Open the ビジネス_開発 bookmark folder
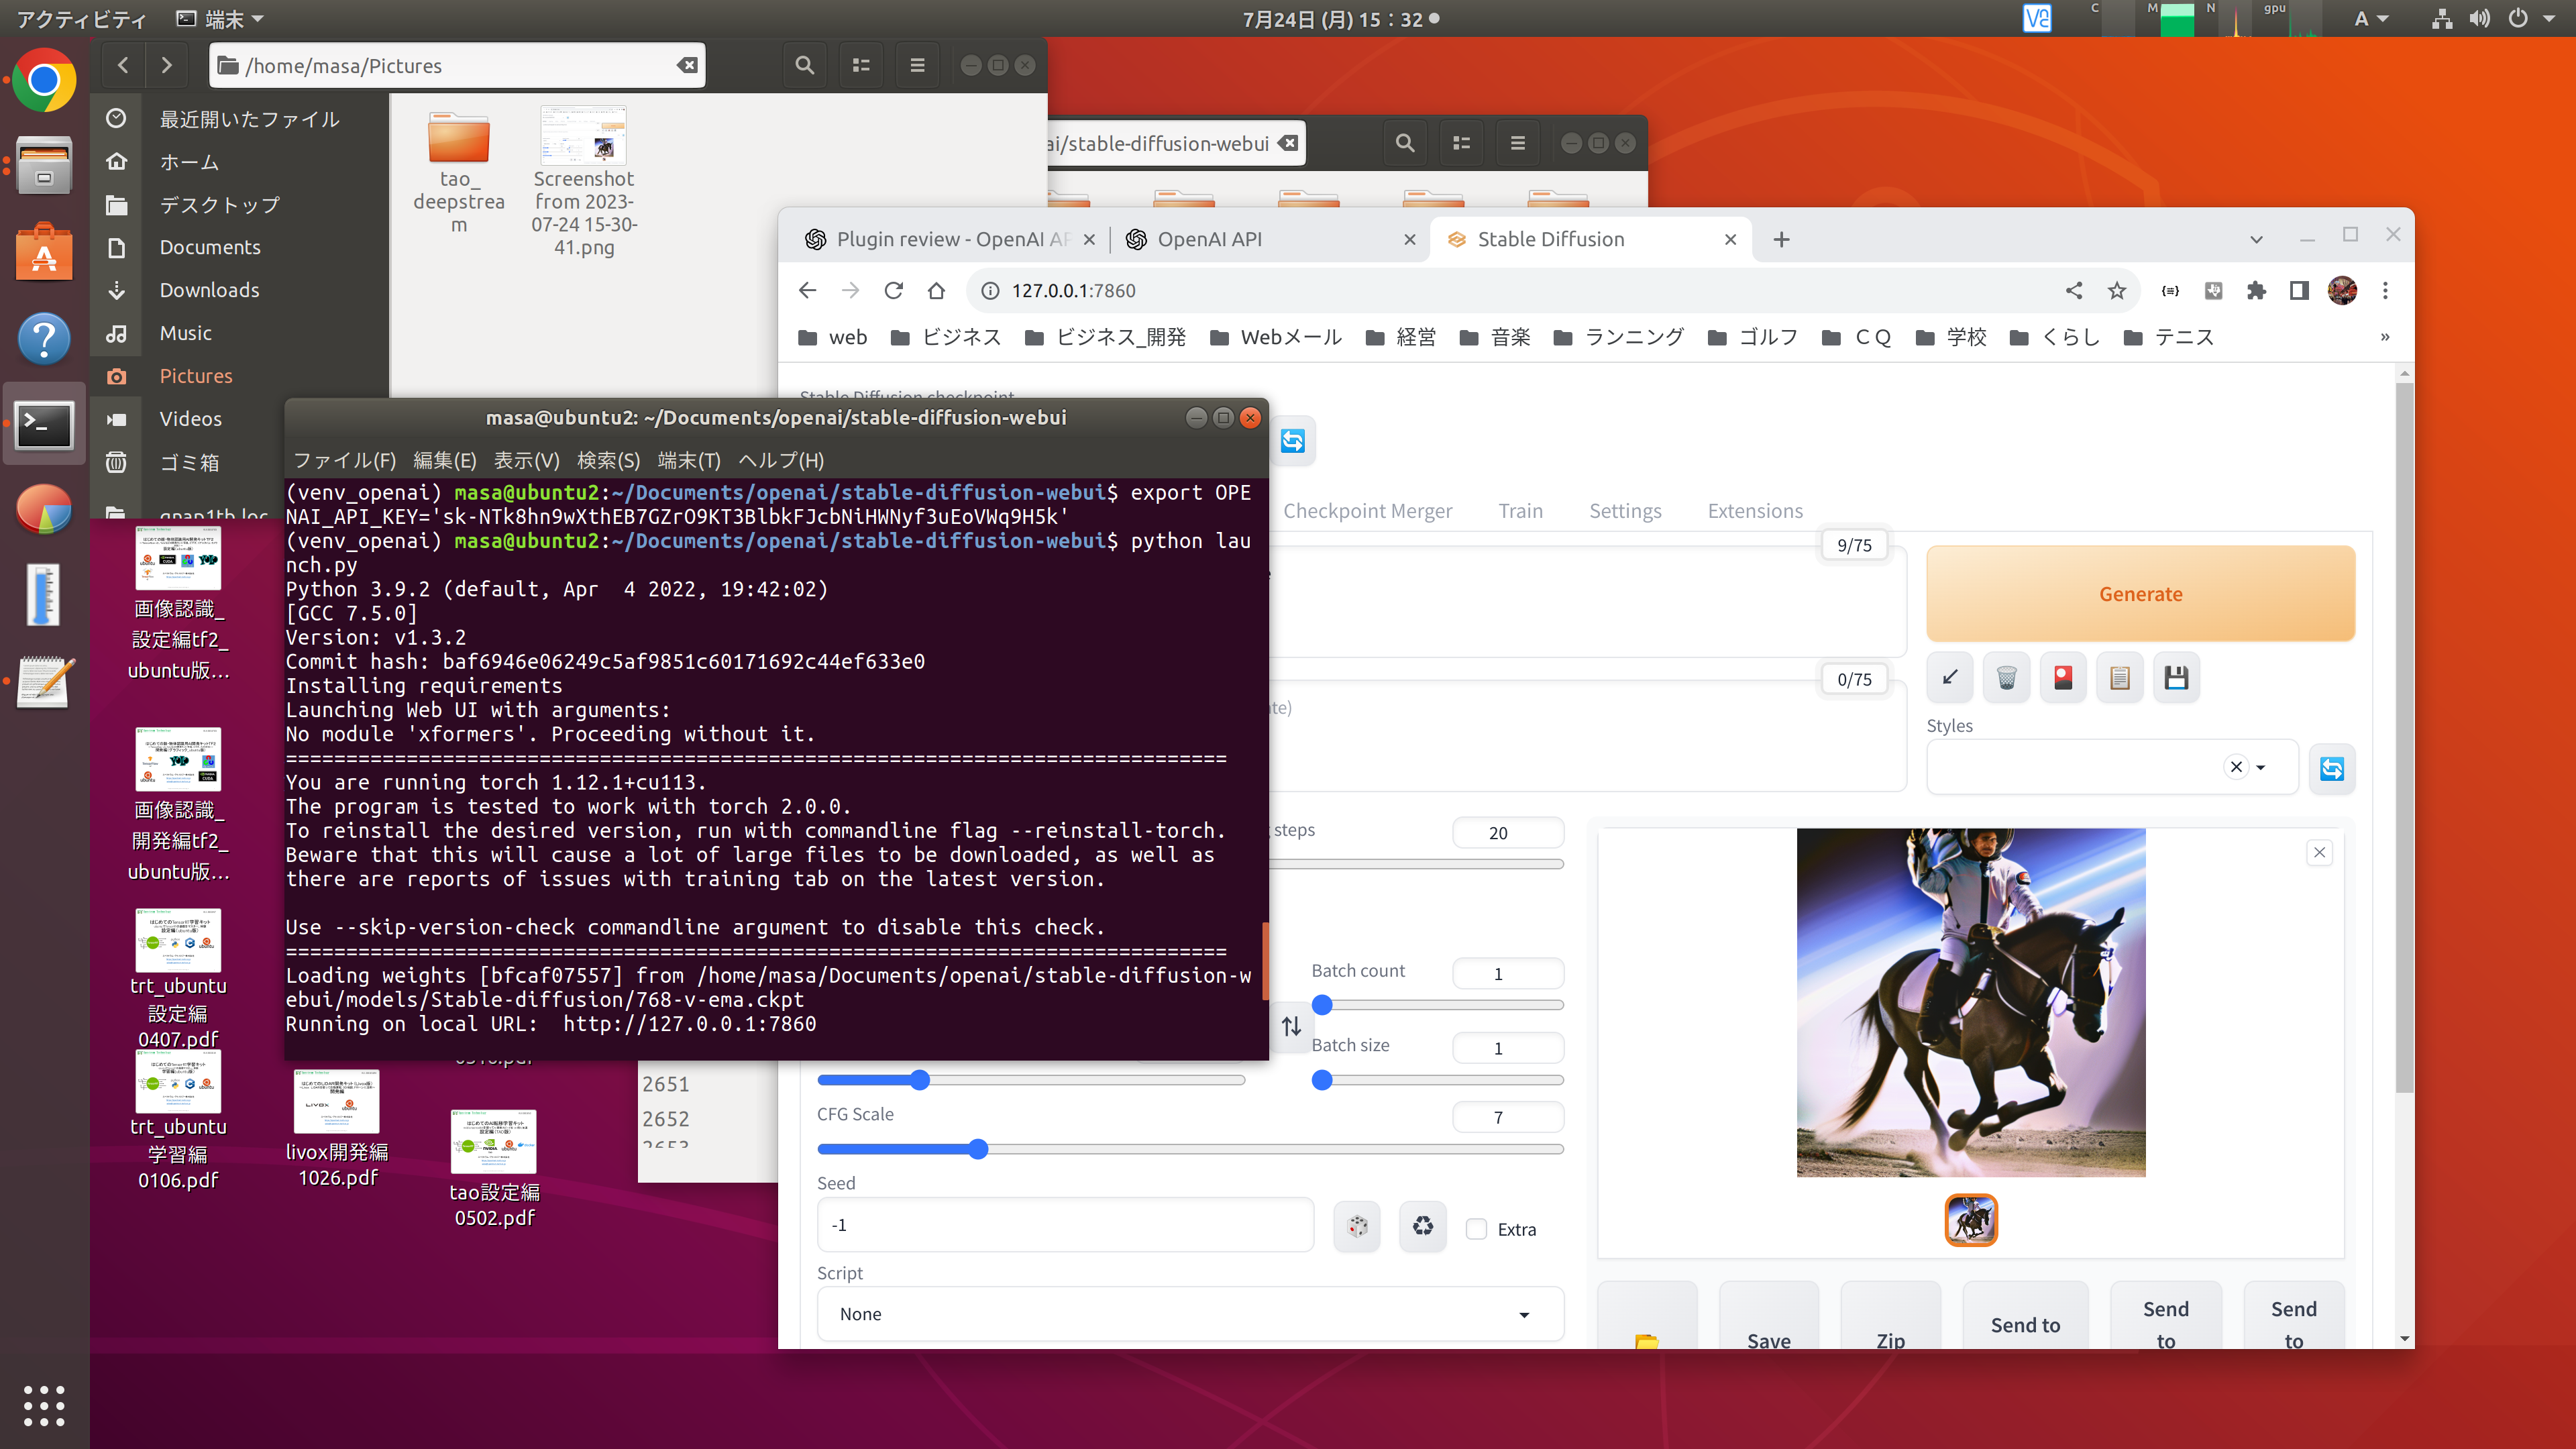This screenshot has height=1449, width=2576. 1105,337
